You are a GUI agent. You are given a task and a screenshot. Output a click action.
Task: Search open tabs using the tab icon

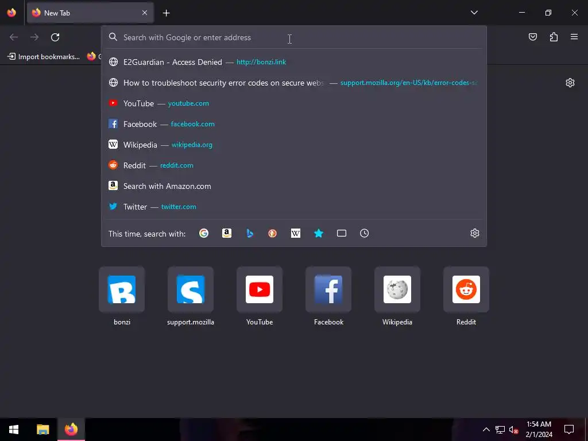pyautogui.click(x=342, y=233)
